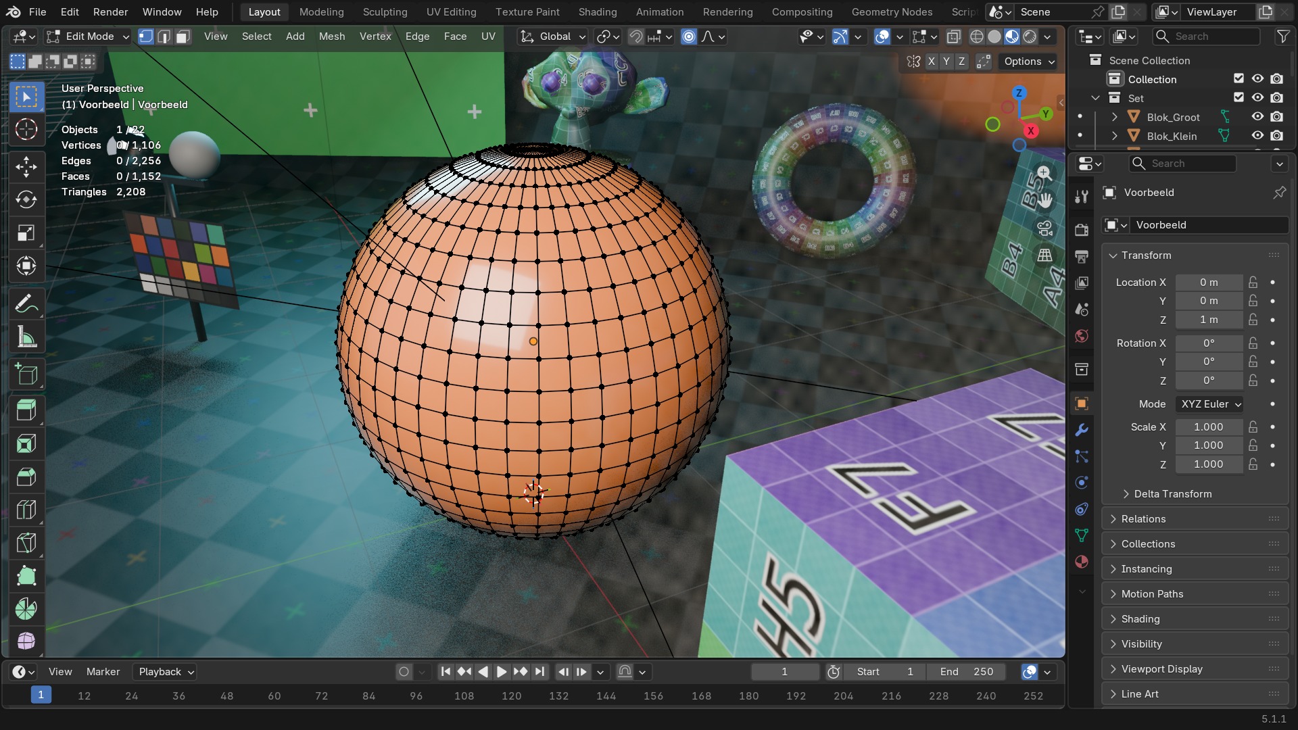1298x730 pixels.
Task: Select the Knife tool
Action: pos(26,543)
